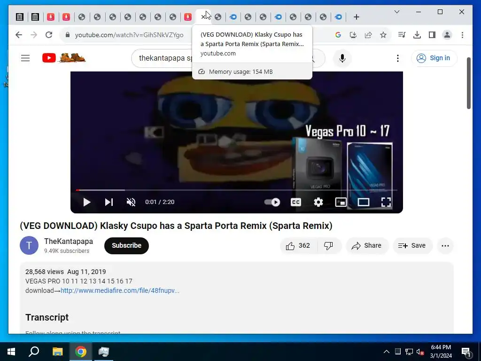Reload the YouTube page
The image size is (481, 361).
[49, 35]
